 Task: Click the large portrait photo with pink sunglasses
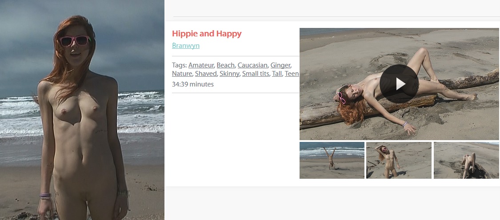[82, 110]
